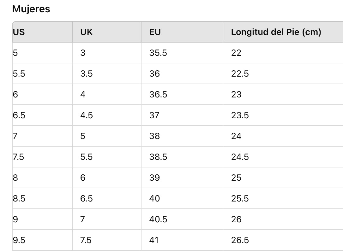
Task: Click the foot length 24.5 cell
Action: tap(240, 157)
